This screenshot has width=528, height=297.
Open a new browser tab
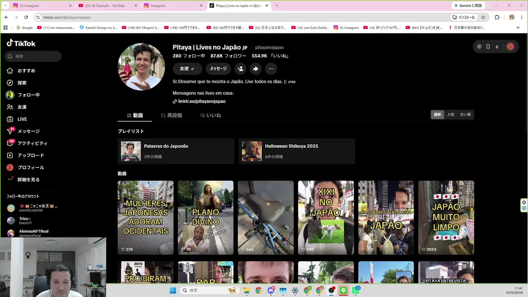tap(276, 6)
